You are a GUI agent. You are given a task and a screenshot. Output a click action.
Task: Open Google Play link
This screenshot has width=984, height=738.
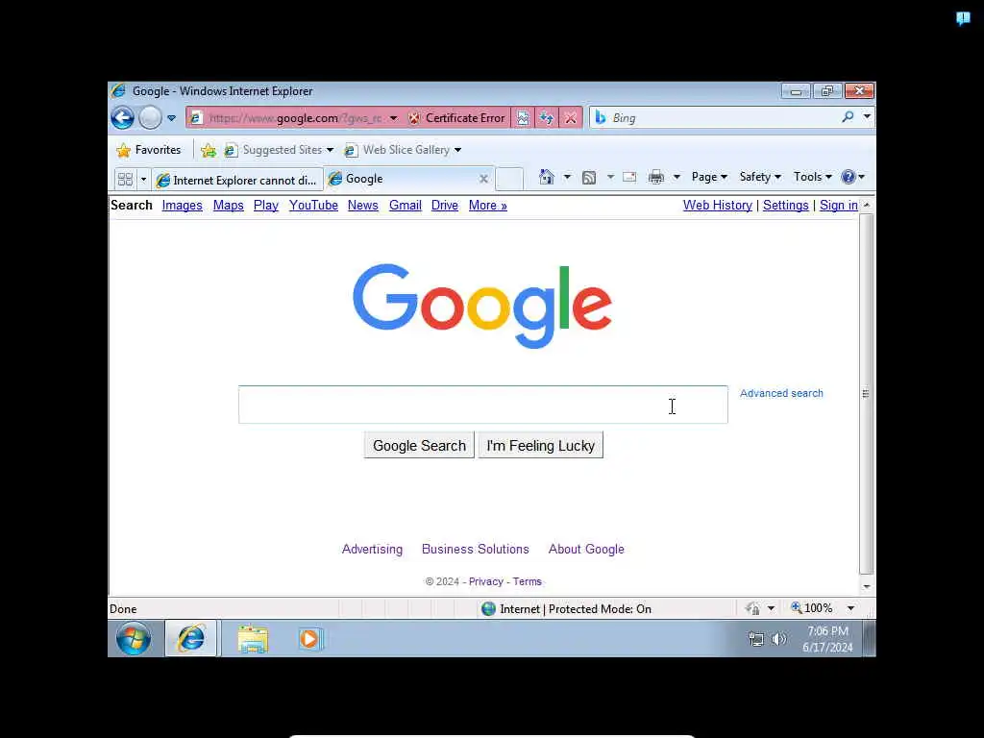(266, 206)
